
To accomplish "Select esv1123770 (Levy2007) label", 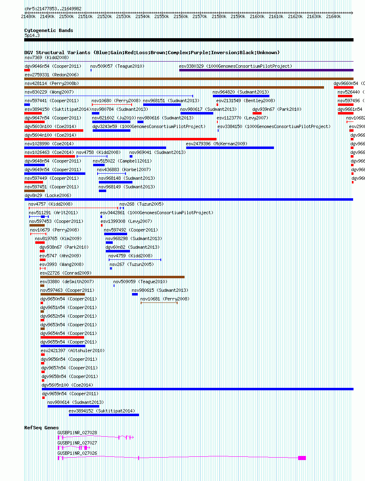I will coord(242,118).
